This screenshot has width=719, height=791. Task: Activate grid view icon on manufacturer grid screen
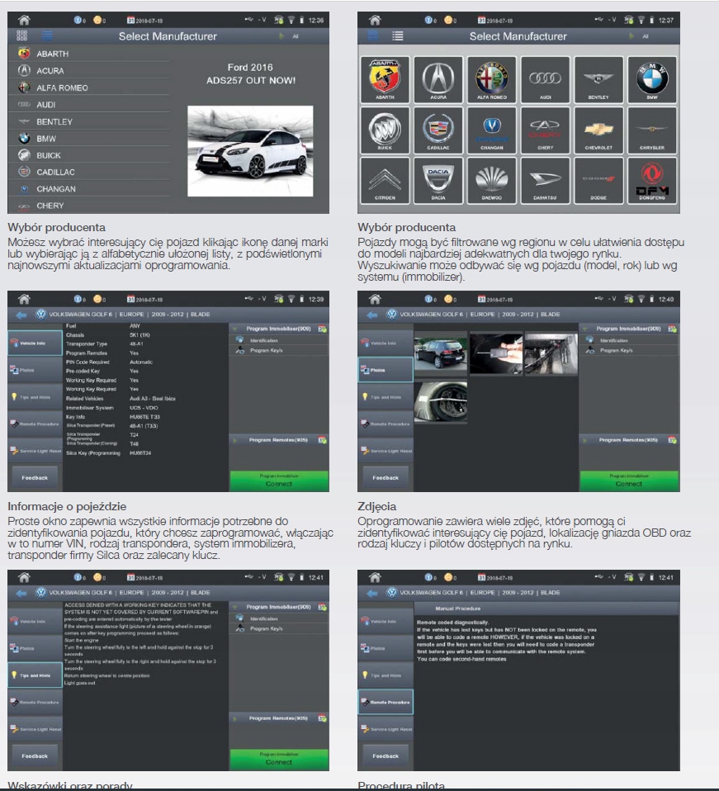click(x=372, y=36)
